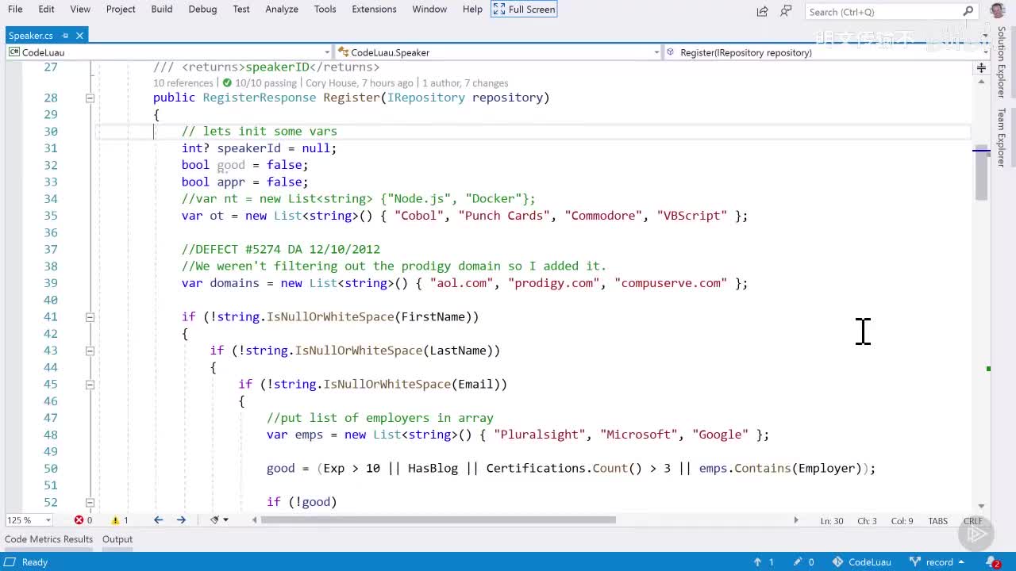Viewport: 1016px width, 571px height.
Task: Click the horizontal scroll right arrow
Action: [796, 520]
